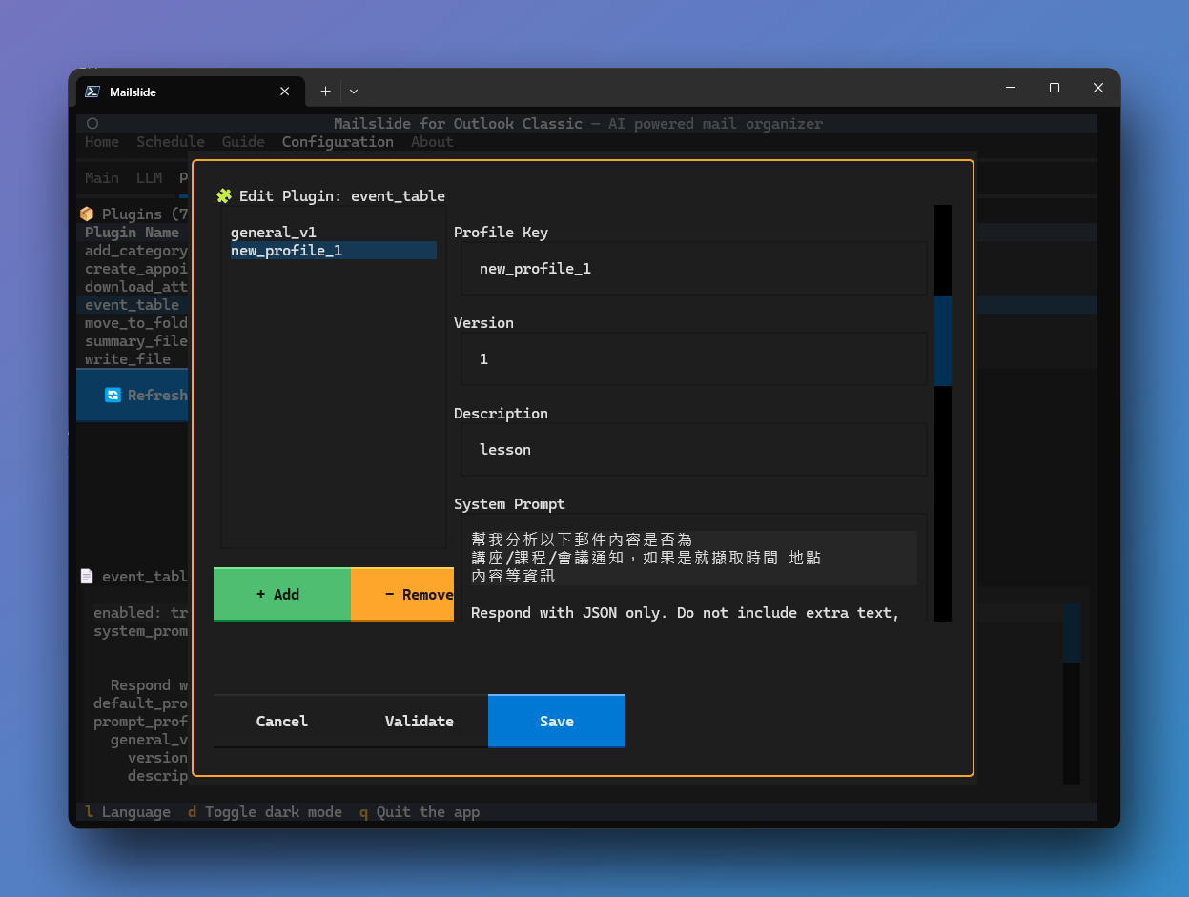Click the dialog scrollbar on the right
Image resolution: width=1189 pixels, height=897 pixels.
(943, 343)
